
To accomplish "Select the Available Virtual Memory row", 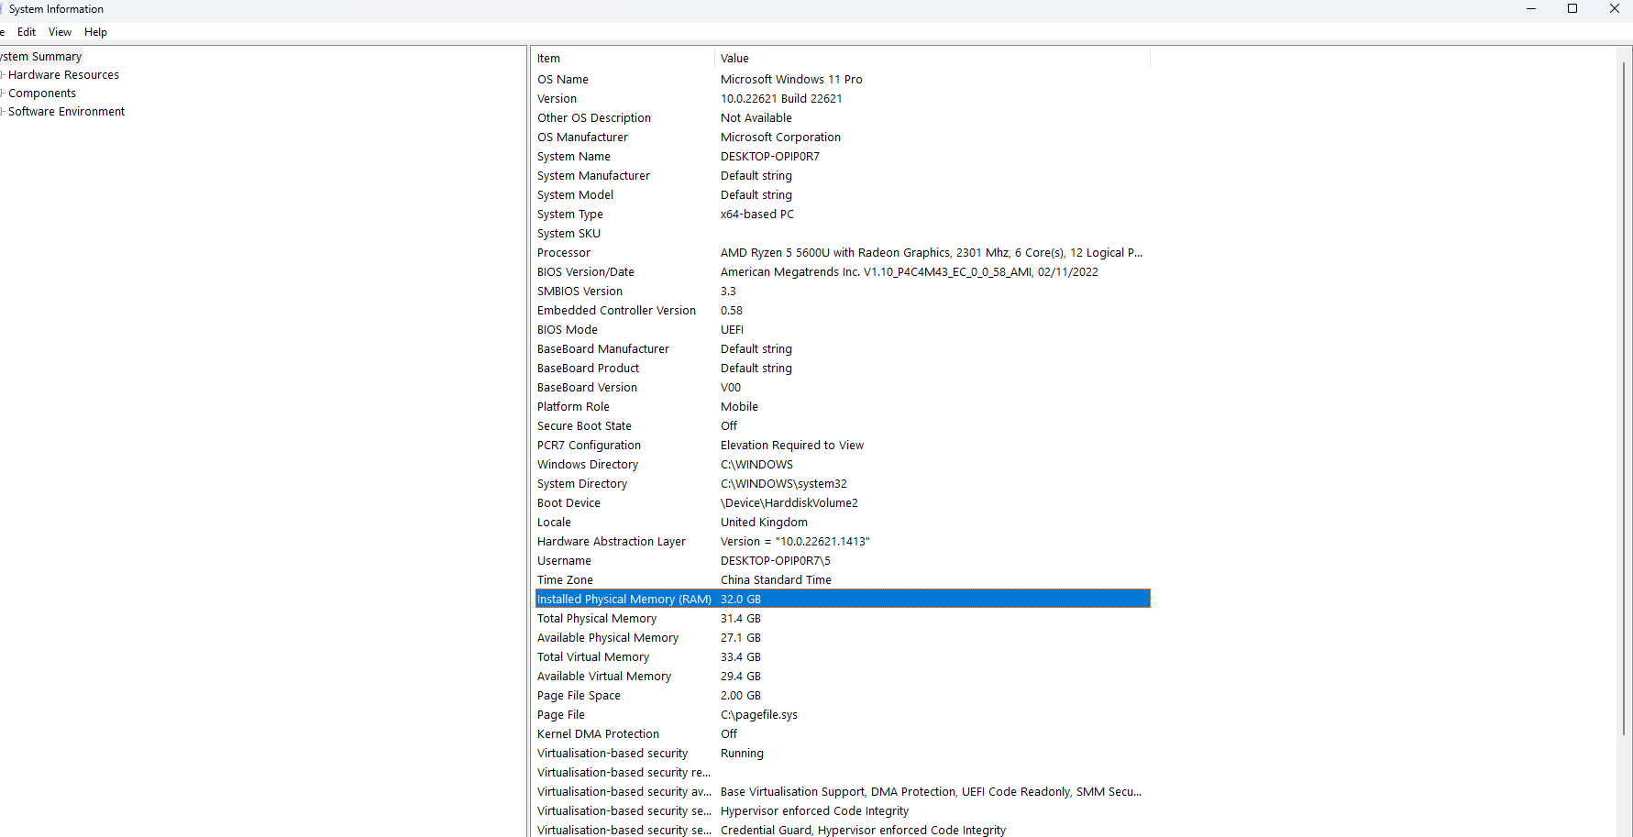I will click(842, 677).
